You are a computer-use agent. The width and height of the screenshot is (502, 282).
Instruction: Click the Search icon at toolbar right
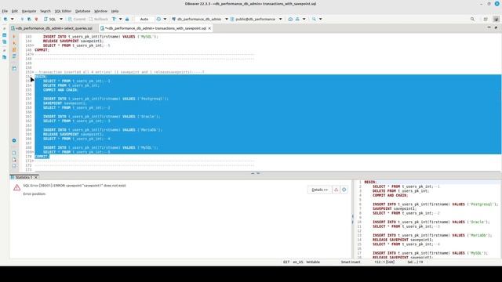472,19
